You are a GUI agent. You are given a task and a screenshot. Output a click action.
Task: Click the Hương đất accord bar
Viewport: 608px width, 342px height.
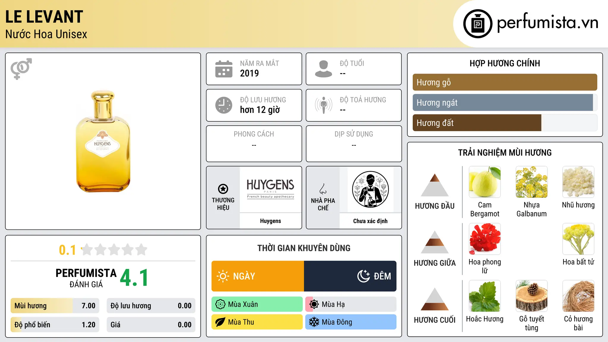click(505, 123)
